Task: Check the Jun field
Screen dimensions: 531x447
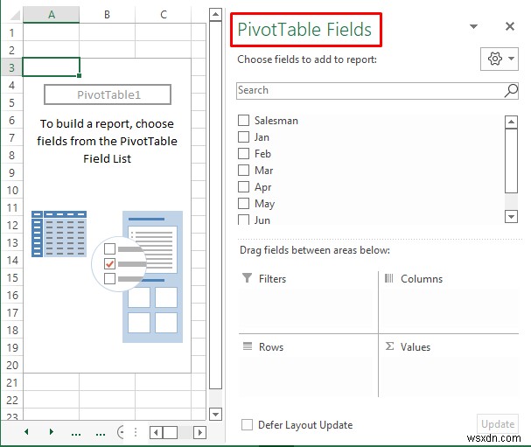Action: click(x=243, y=220)
